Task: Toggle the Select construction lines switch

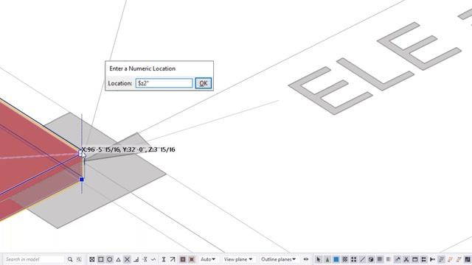Action: [362, 259]
